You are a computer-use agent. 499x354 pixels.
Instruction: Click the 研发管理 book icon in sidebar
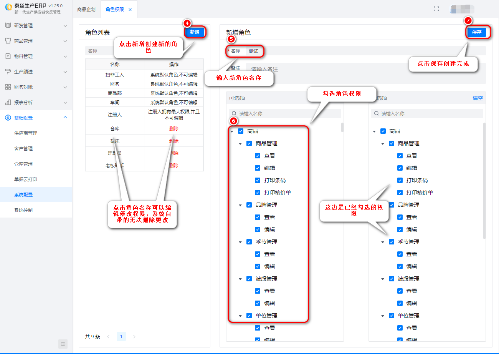click(x=8, y=25)
